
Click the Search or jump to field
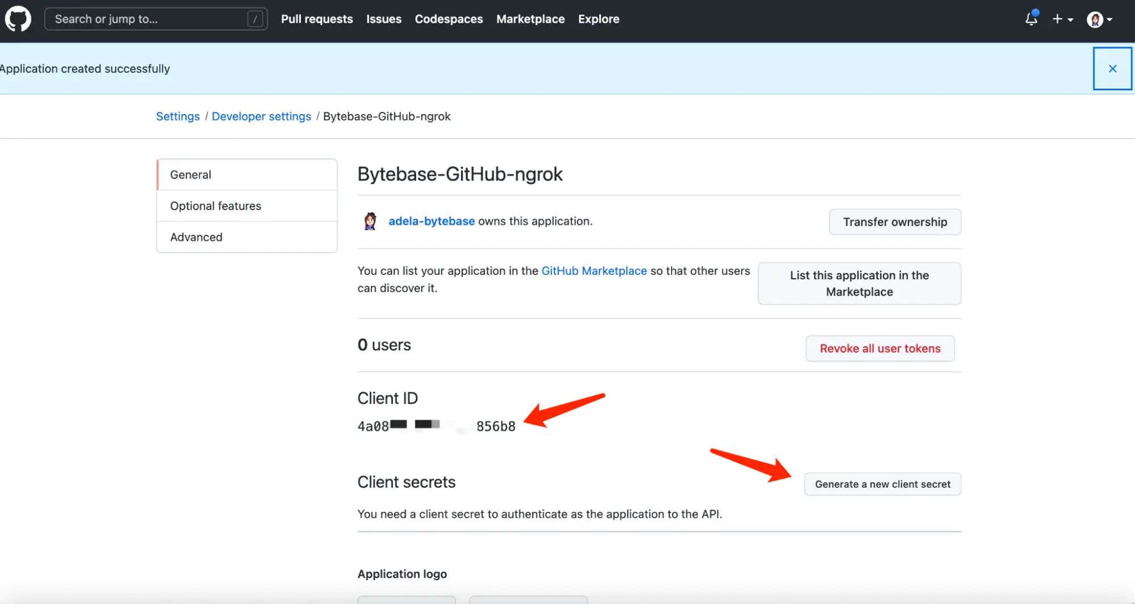coord(156,19)
